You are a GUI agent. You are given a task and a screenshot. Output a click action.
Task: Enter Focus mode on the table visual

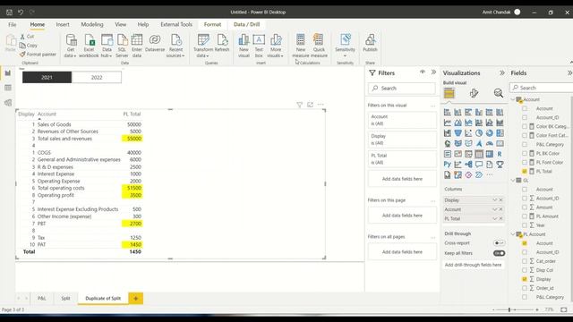[x=310, y=105]
